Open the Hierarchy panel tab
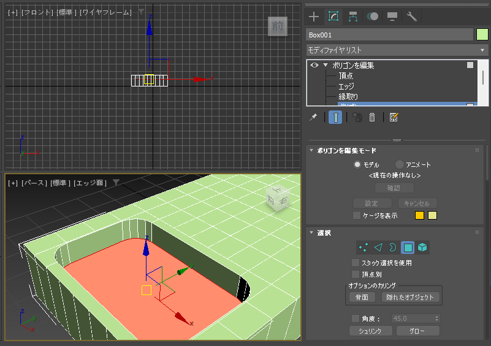Viewport: 491px width, 346px height. click(x=353, y=17)
